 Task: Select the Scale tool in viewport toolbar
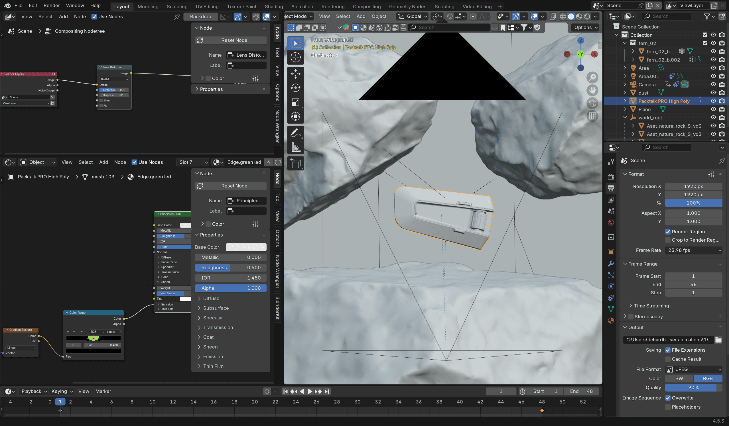point(295,102)
